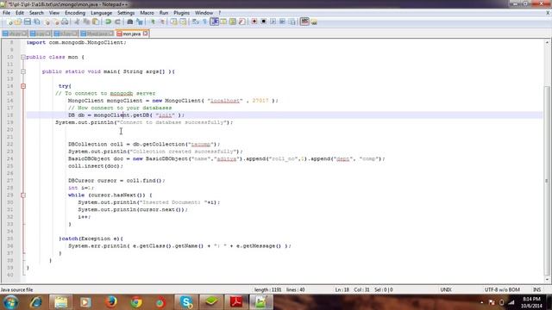
Task: Collapse the class mon fold marker
Action: click(23, 57)
